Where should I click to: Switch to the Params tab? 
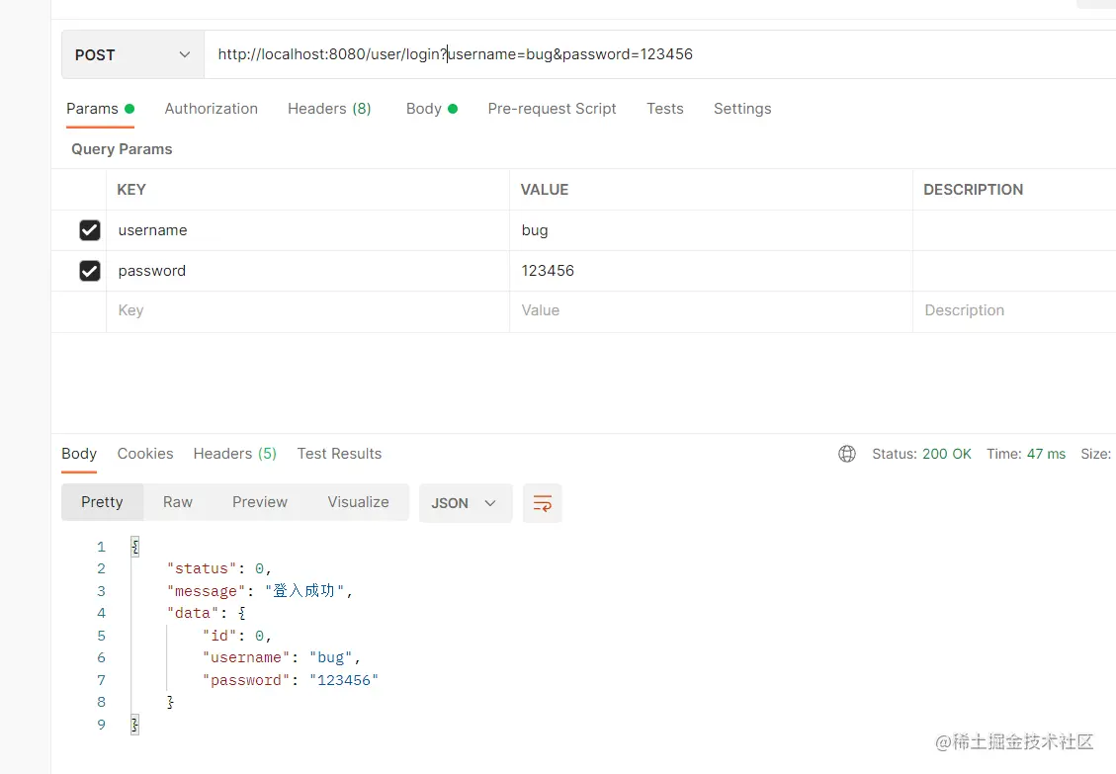click(x=101, y=109)
